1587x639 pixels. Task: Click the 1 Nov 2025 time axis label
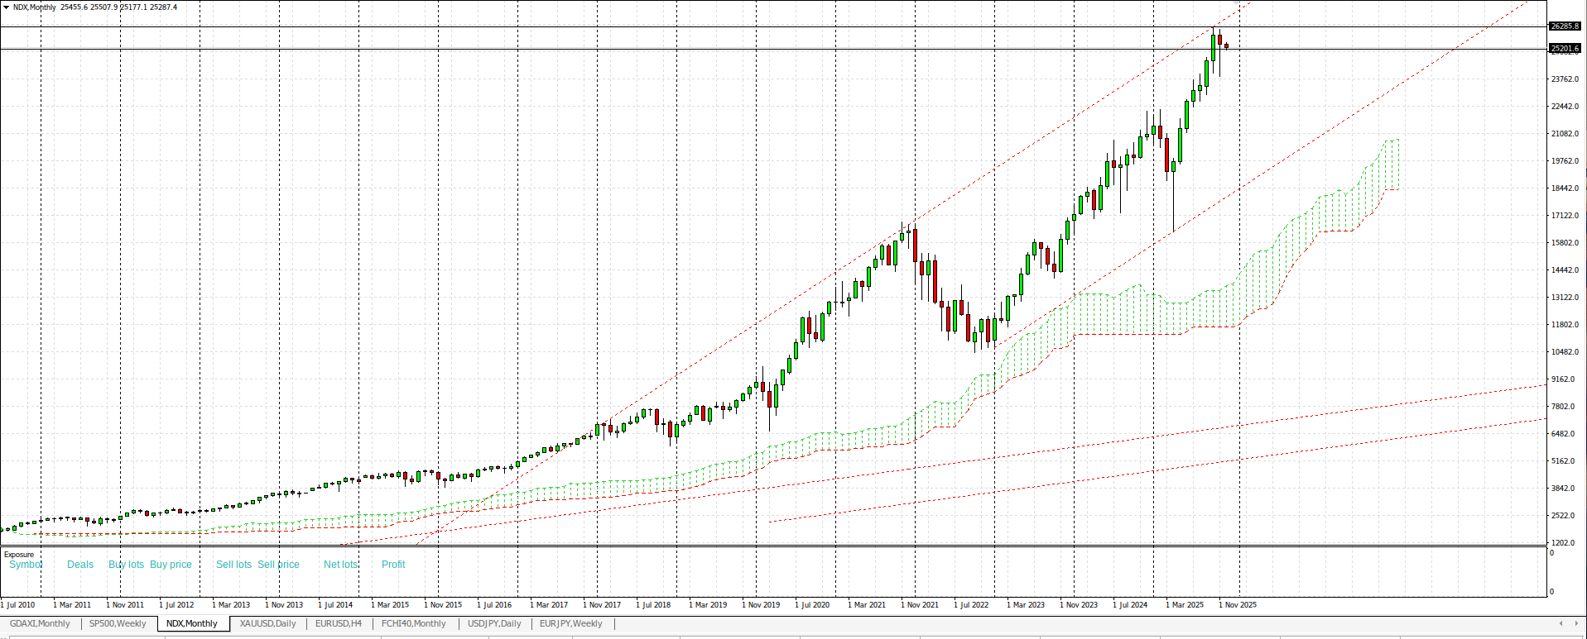(x=1238, y=604)
